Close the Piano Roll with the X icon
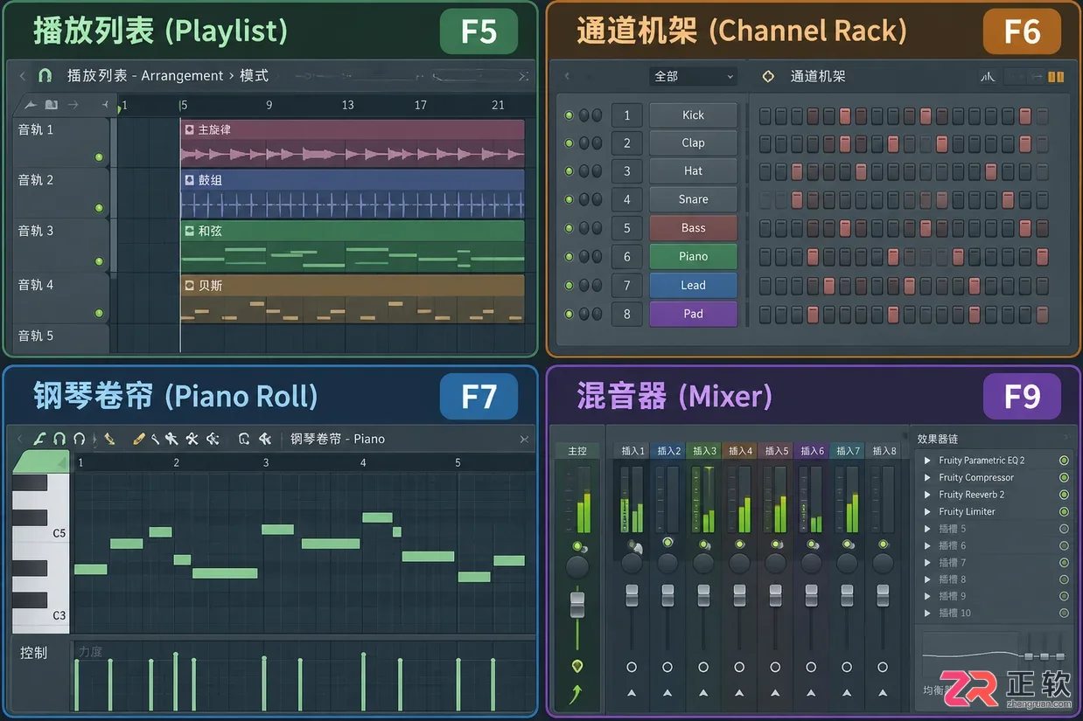This screenshot has width=1083, height=721. click(524, 440)
